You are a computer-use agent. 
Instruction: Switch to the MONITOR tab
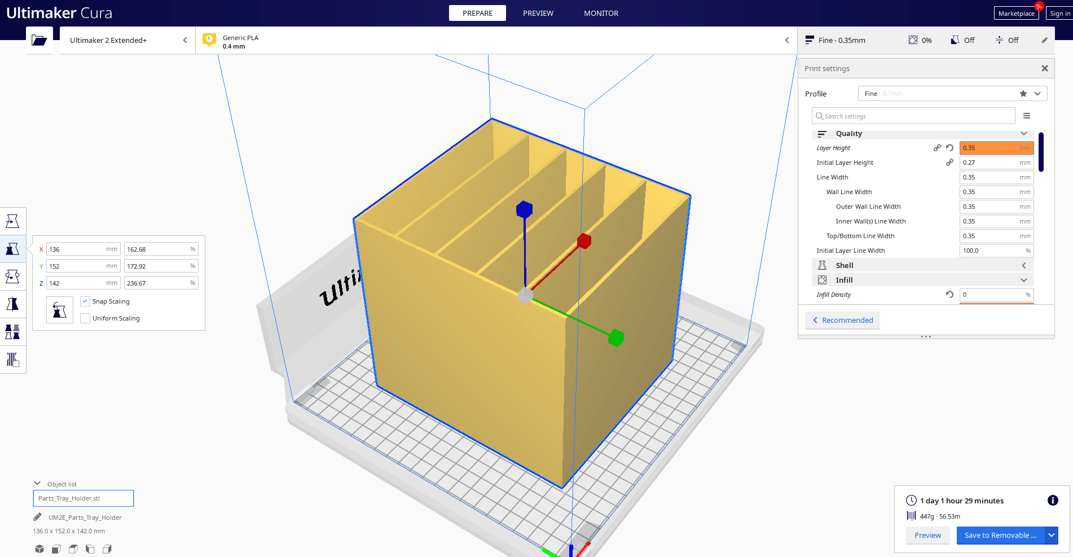point(601,13)
